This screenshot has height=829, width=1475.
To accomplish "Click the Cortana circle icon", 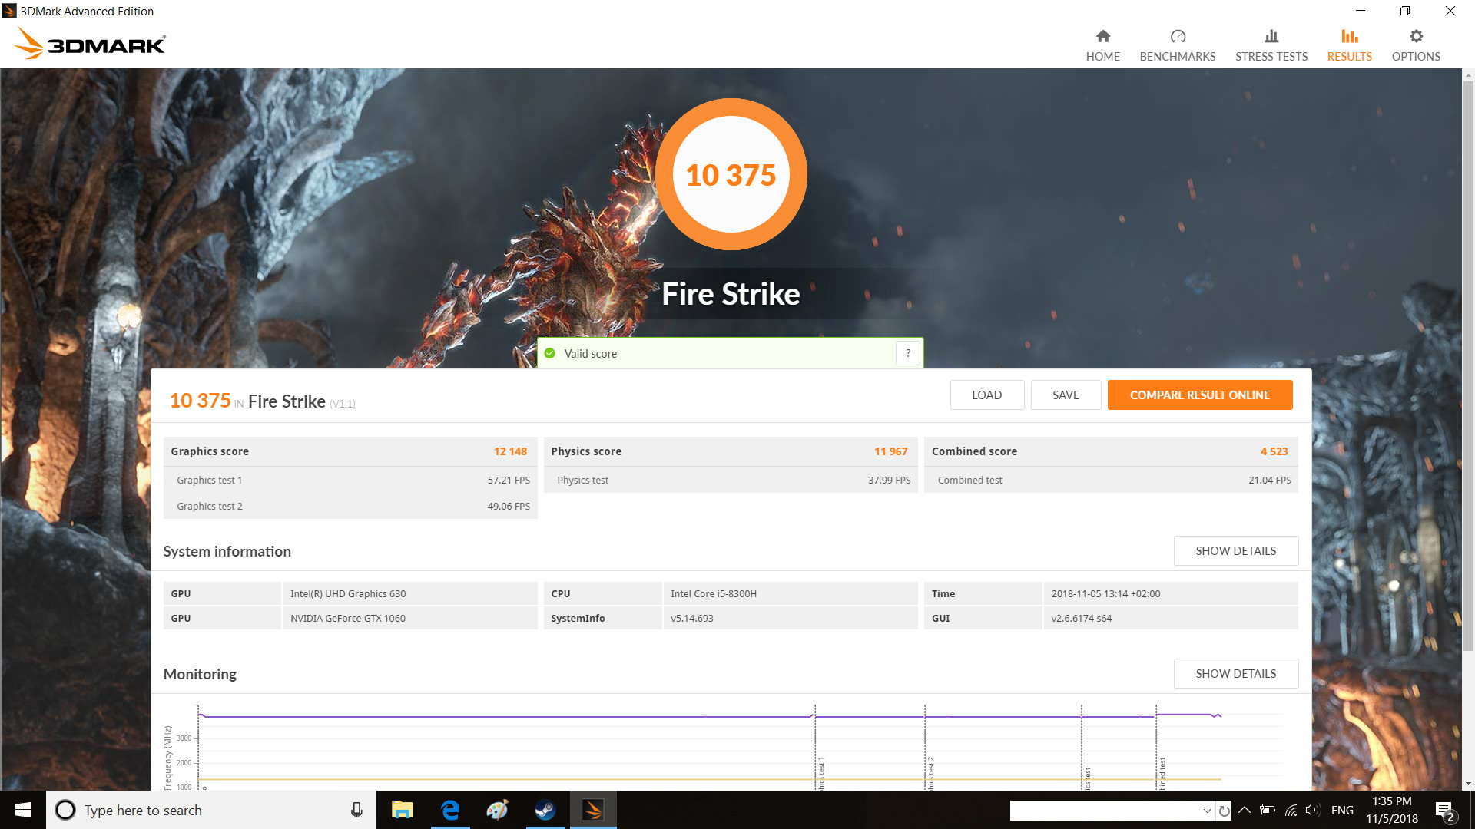I will (x=65, y=810).
